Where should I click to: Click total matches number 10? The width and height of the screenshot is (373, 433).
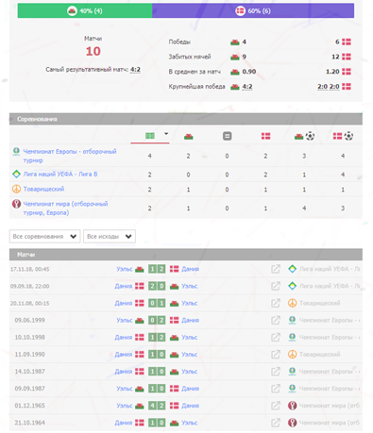[x=93, y=51]
